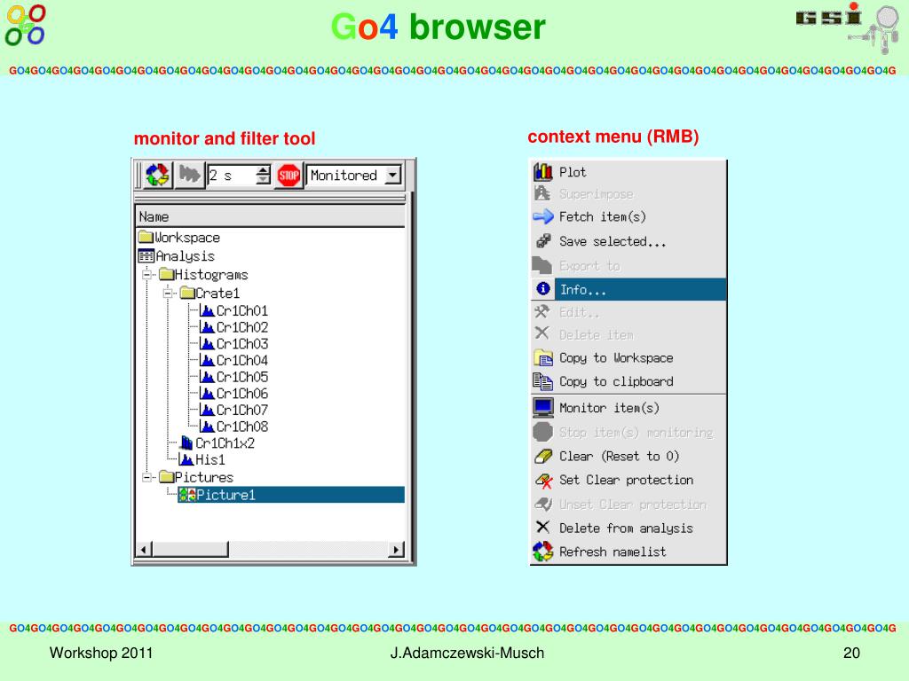This screenshot has height=681, width=909.
Task: Click the Name column header
Action: 270,216
